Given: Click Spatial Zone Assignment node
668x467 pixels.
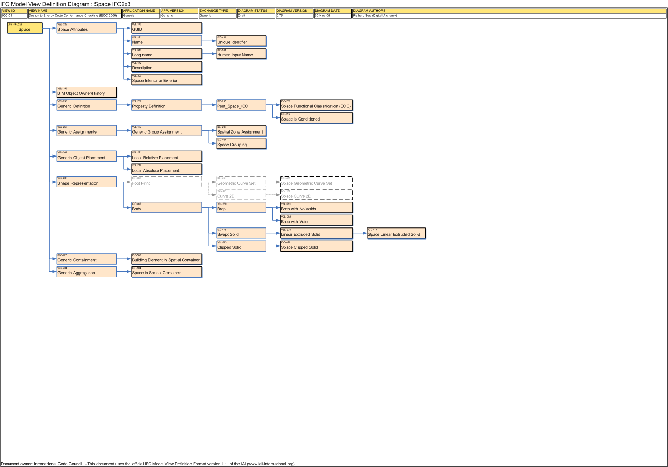Looking at the screenshot, I should click(242, 130).
